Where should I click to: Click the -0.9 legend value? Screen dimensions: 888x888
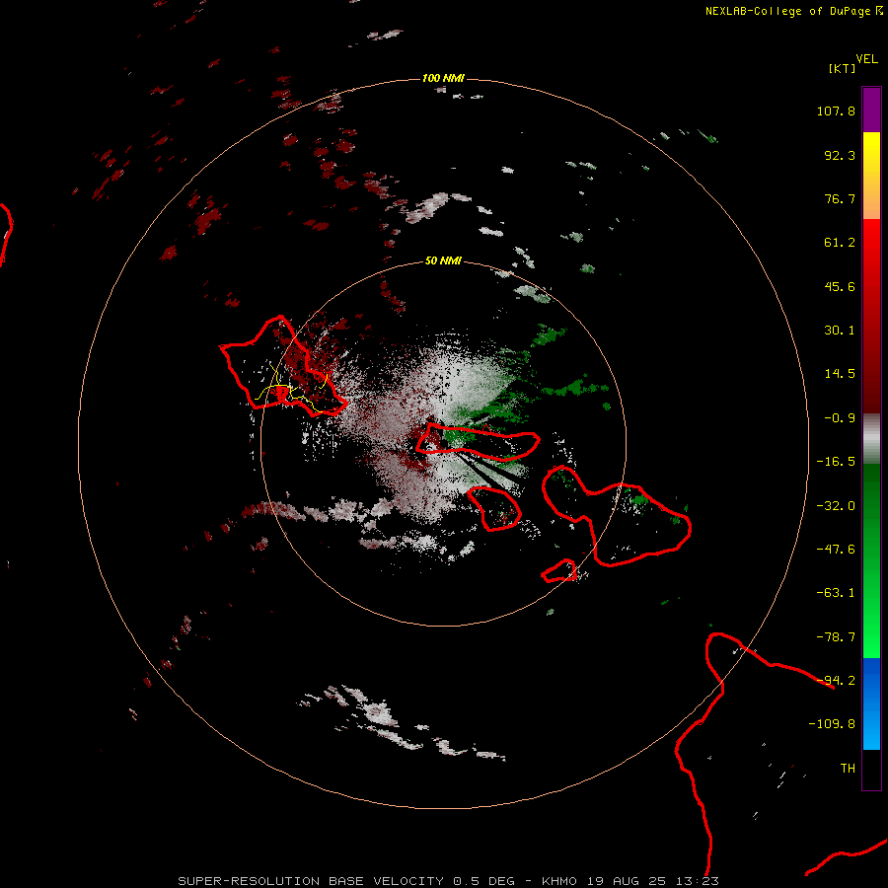pyautogui.click(x=840, y=418)
